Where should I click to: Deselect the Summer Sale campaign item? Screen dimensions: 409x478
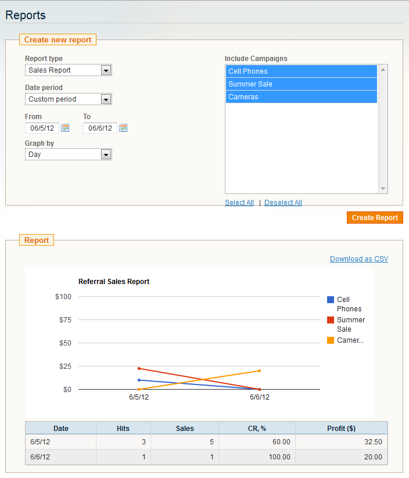[302, 84]
